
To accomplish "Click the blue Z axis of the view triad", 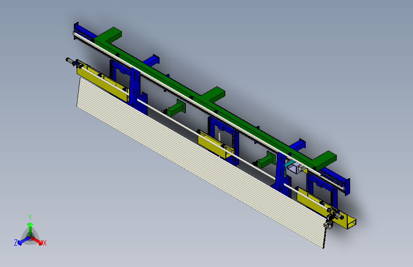I will tap(24, 240).
